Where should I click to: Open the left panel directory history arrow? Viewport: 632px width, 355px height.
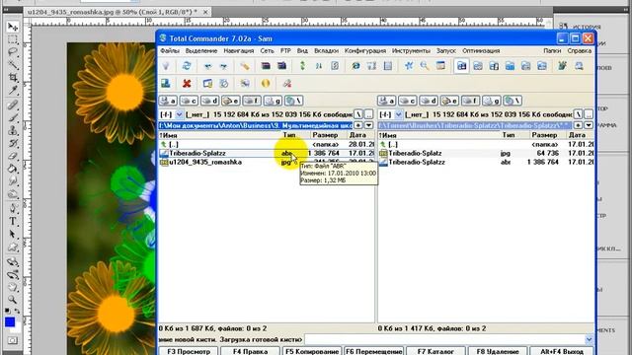click(368, 125)
